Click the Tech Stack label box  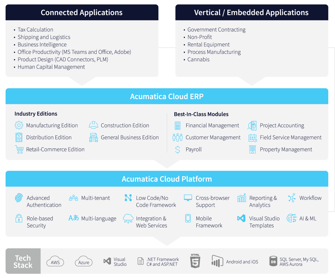coord(23,261)
